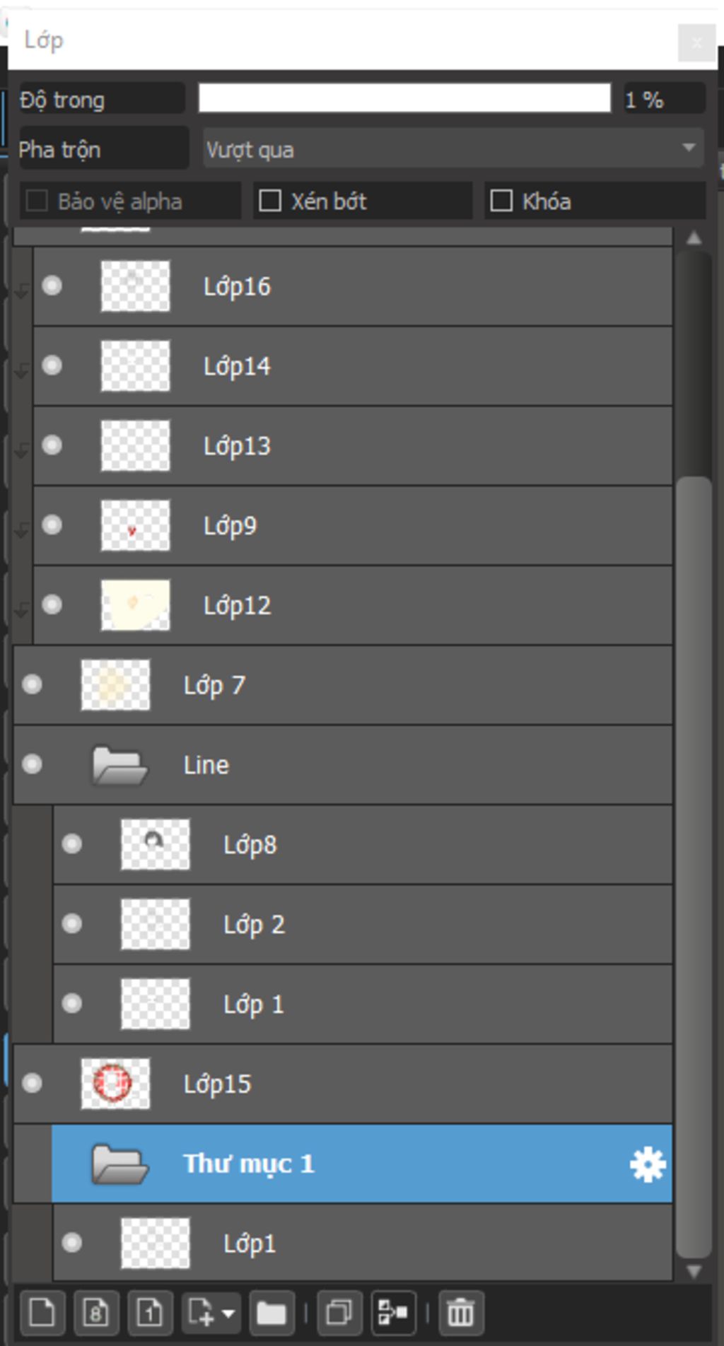Screen dimensions: 724x1346
Task: Open the Vượt qua blend mode dropdown
Action: click(452, 148)
